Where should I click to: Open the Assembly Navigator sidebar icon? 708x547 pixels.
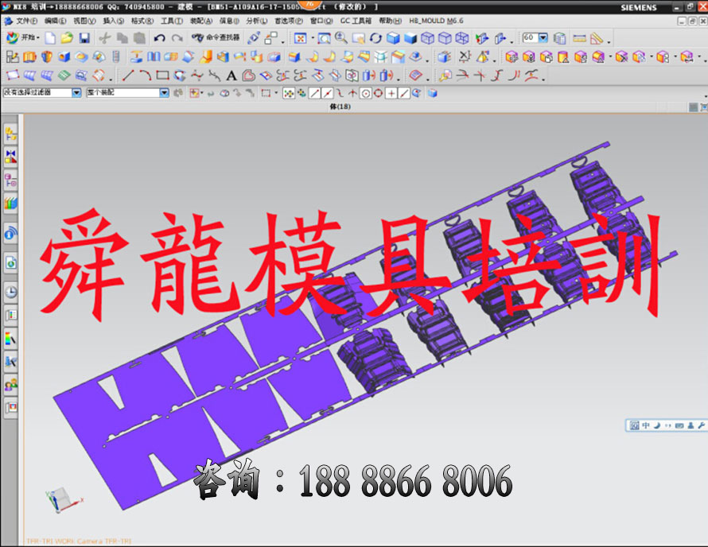point(11,133)
